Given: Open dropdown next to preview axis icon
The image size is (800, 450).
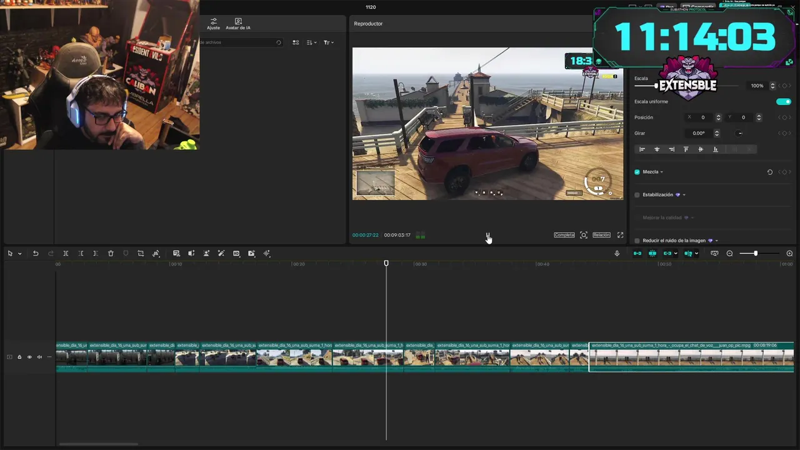Looking at the screenshot, I should [x=696, y=254].
